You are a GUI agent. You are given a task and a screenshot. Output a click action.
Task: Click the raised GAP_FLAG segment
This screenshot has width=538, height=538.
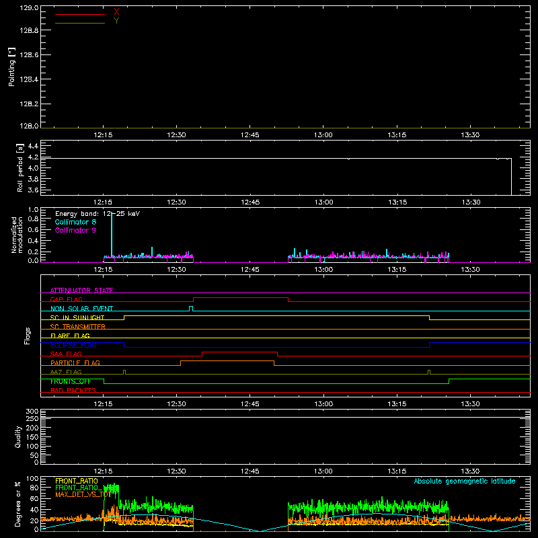pyautogui.click(x=241, y=297)
